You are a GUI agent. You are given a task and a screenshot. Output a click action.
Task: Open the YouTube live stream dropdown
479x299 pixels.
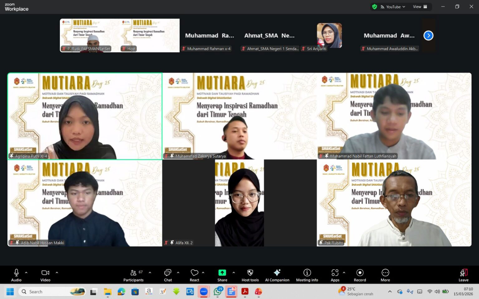tap(393, 7)
